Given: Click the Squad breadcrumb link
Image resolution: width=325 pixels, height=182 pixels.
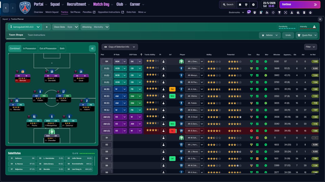Looking at the screenshot, I should [x=5, y=19].
